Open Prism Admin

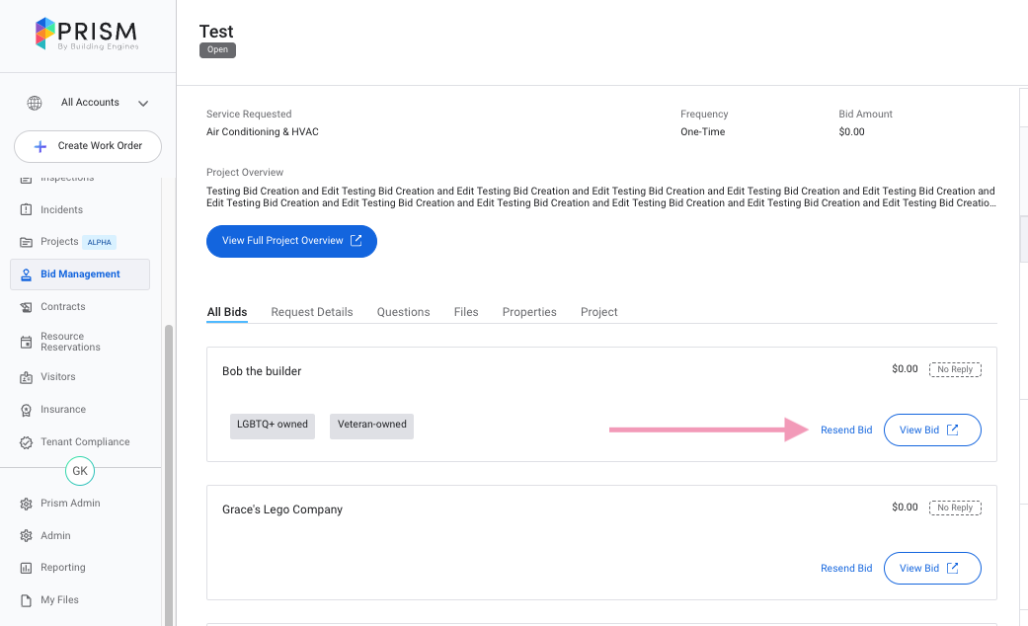pyautogui.click(x=70, y=503)
